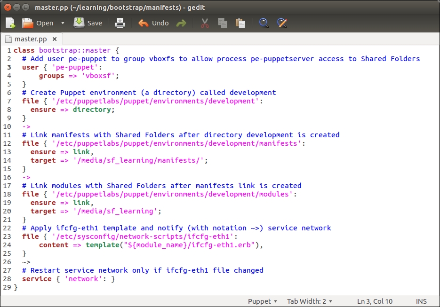Expand the recent files dropdown arrow
The height and width of the screenshot is (307, 440).
tap(63, 23)
